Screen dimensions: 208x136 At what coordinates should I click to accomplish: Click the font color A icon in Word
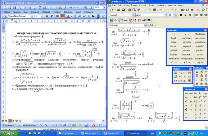point(68,16)
